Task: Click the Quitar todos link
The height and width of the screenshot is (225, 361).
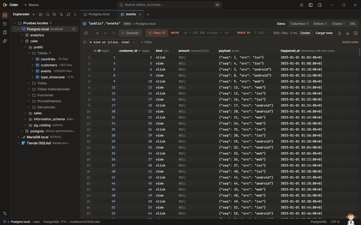Action: pos(350,42)
